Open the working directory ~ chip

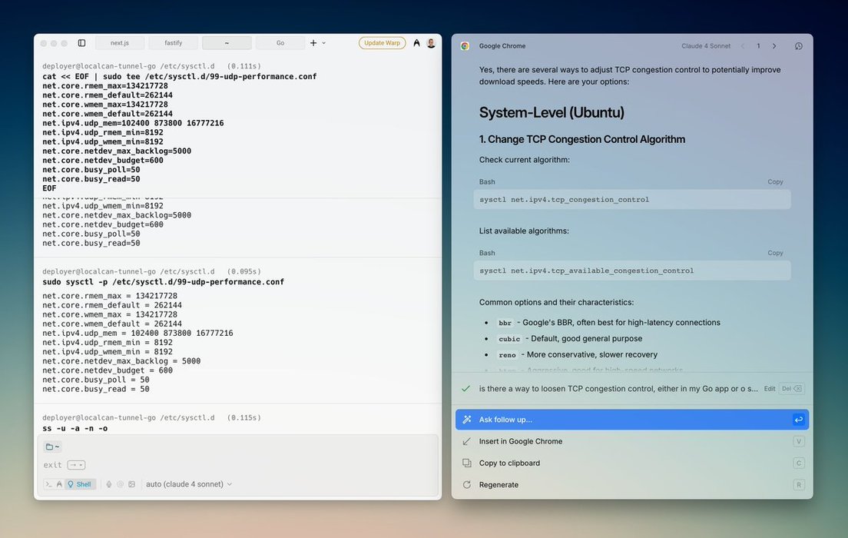pos(52,447)
